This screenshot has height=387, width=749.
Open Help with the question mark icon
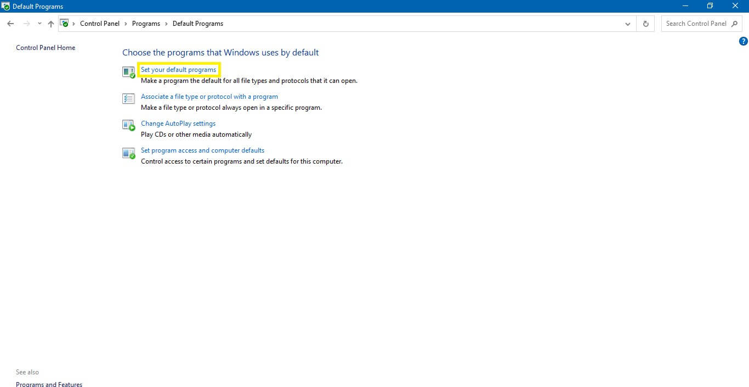744,41
